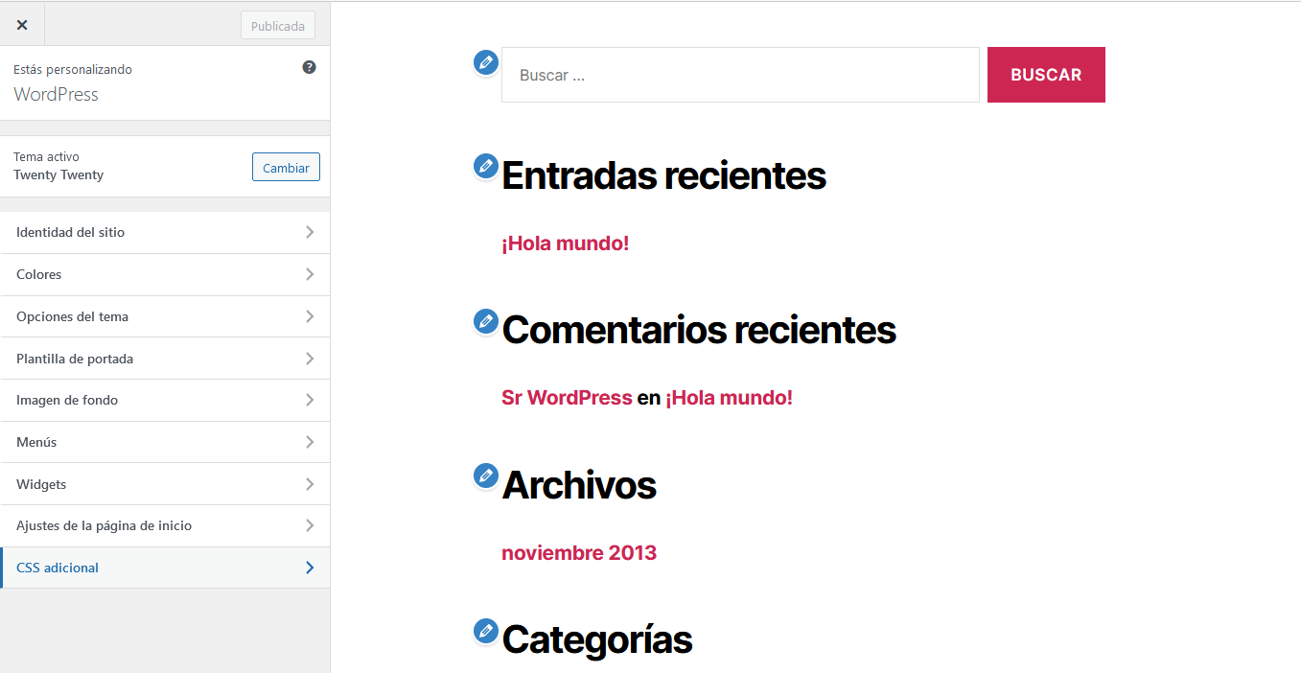Open Ajustes de la página de inicio
Screen dimensions: 1301x673
click(165, 525)
